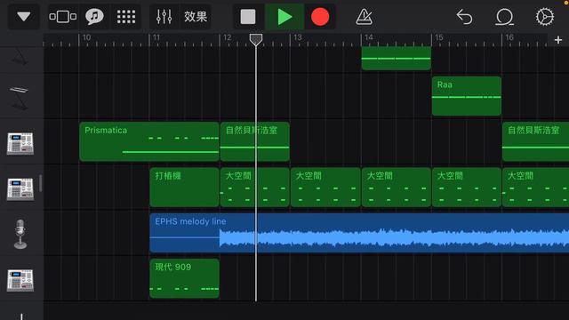Viewport: 569px width, 320px height.
Task: Open the Live Loops grid
Action: [x=126, y=17]
